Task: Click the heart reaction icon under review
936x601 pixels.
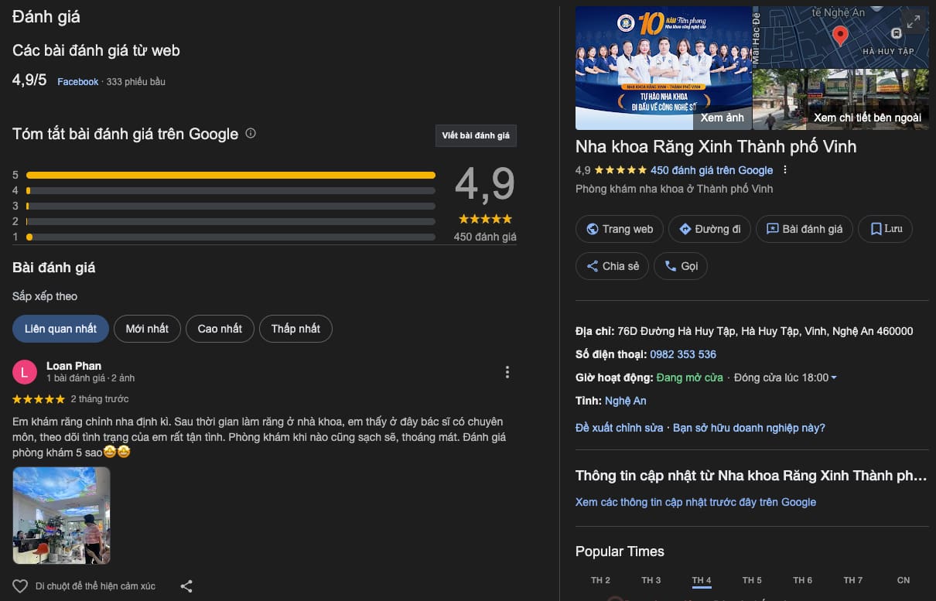Action: (x=20, y=586)
